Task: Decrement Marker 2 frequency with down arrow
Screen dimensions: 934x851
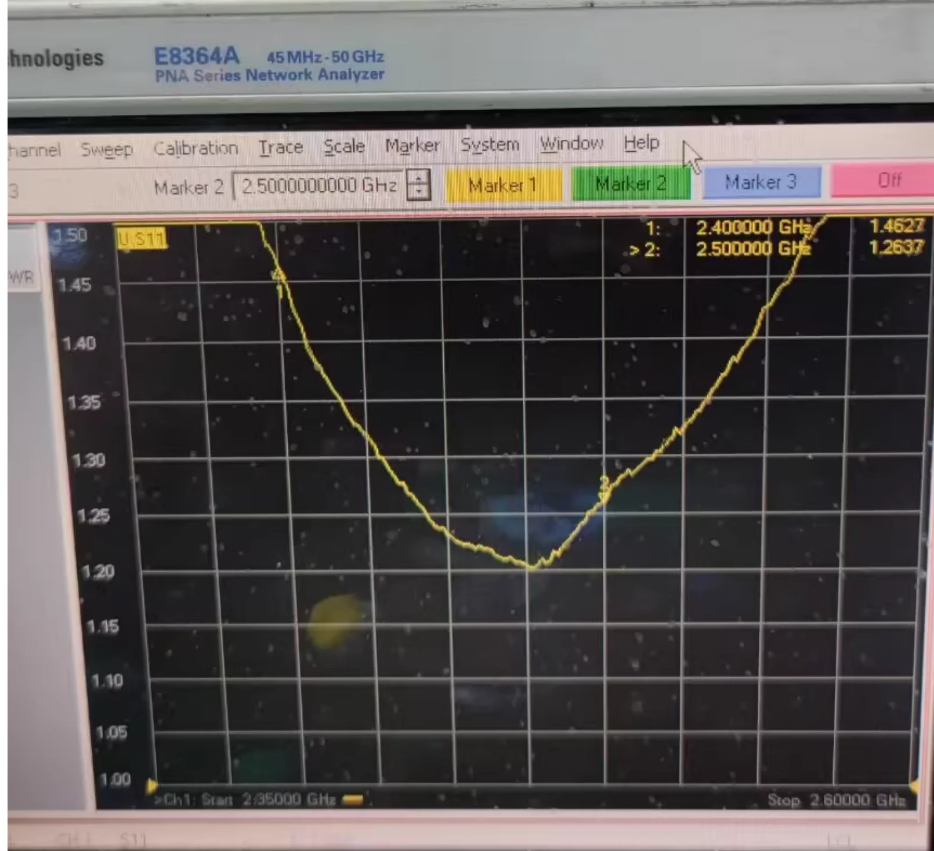Action: click(x=418, y=192)
